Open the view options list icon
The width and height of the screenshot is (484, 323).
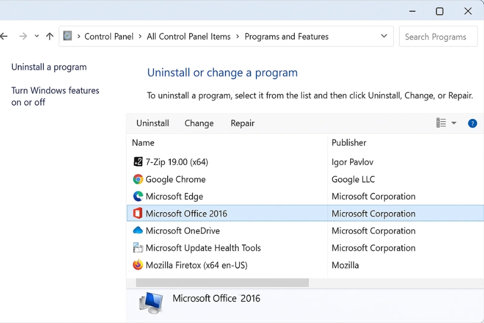441,123
